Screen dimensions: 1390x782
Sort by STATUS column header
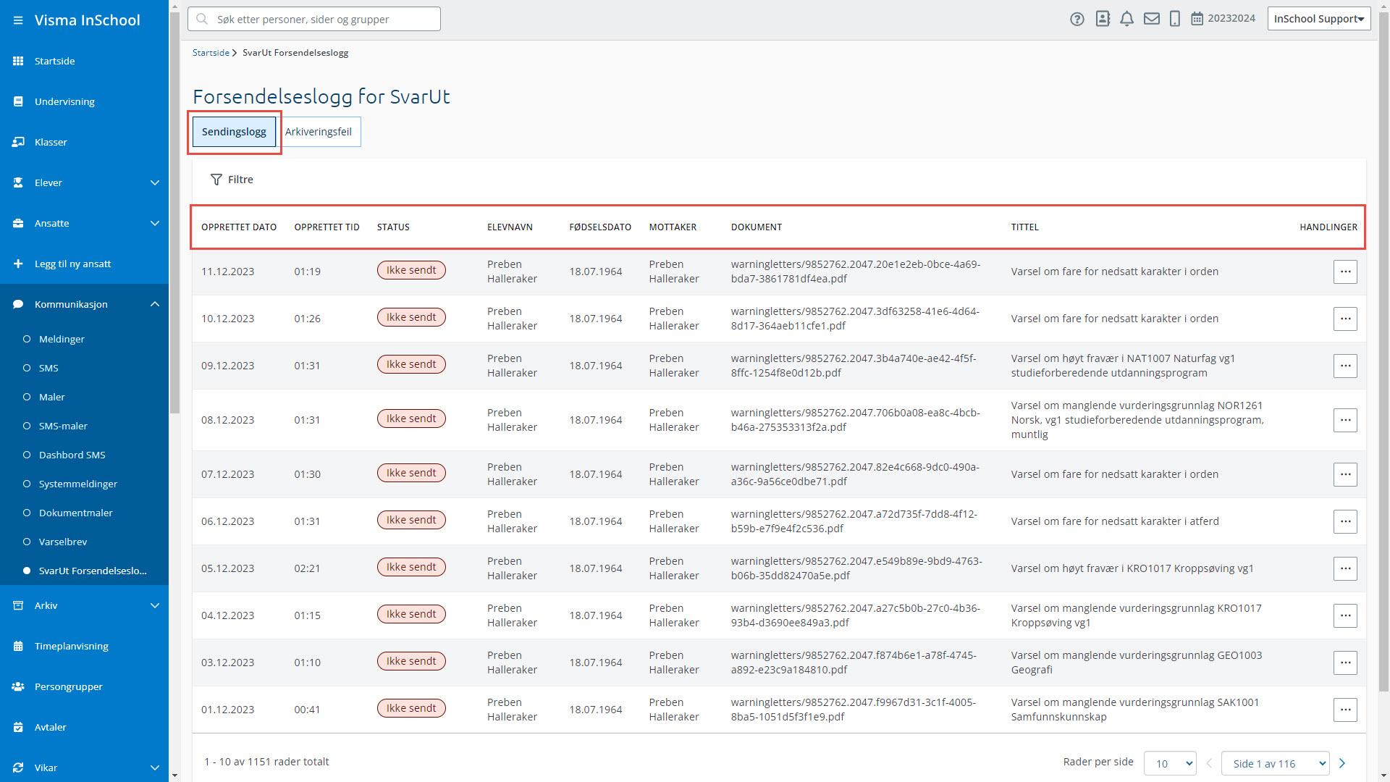pos(393,227)
